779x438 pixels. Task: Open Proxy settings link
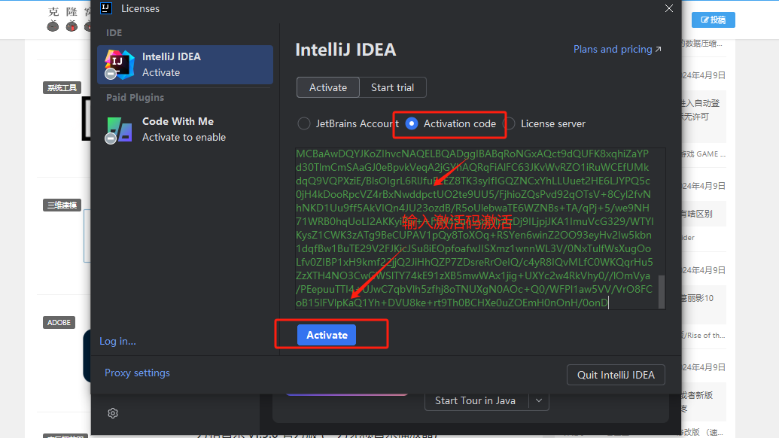(137, 373)
